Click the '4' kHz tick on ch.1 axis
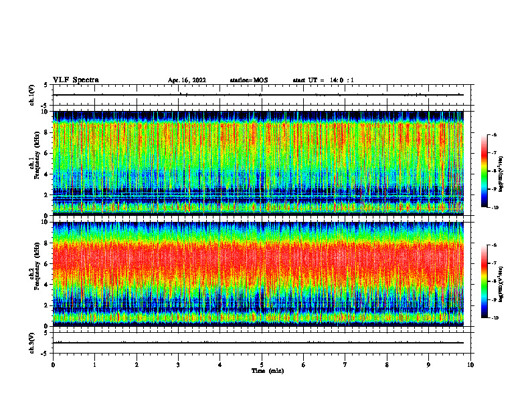 (x=47, y=174)
